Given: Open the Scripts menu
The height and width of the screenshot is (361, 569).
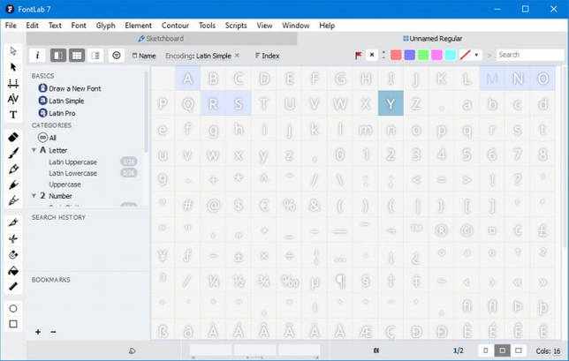Looking at the screenshot, I should click(236, 26).
